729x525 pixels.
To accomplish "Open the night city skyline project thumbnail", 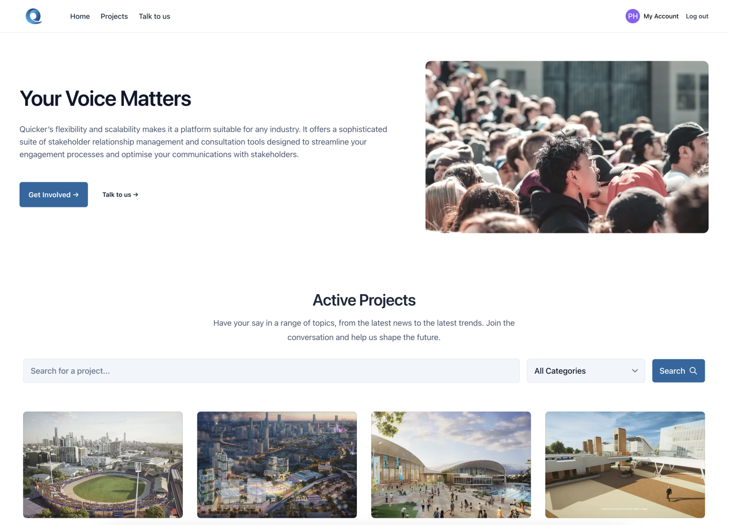I will click(x=277, y=465).
